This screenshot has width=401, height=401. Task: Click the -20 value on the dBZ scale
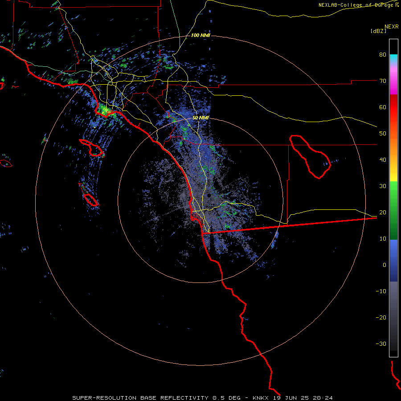381,318
